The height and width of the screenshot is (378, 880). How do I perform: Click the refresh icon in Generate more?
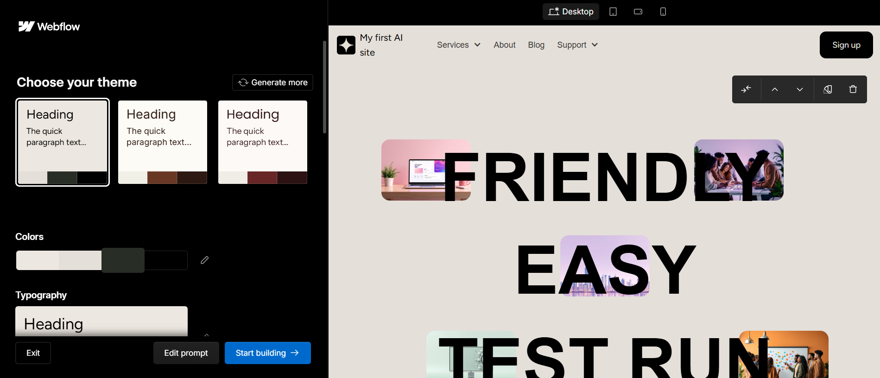point(243,82)
